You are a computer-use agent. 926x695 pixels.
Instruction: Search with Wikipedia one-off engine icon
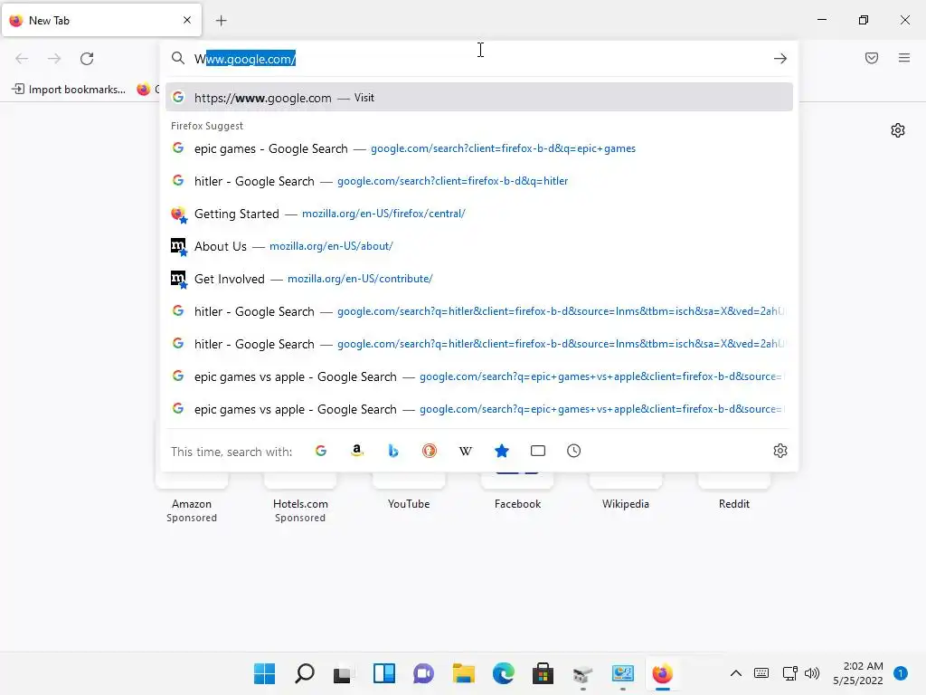click(x=466, y=451)
